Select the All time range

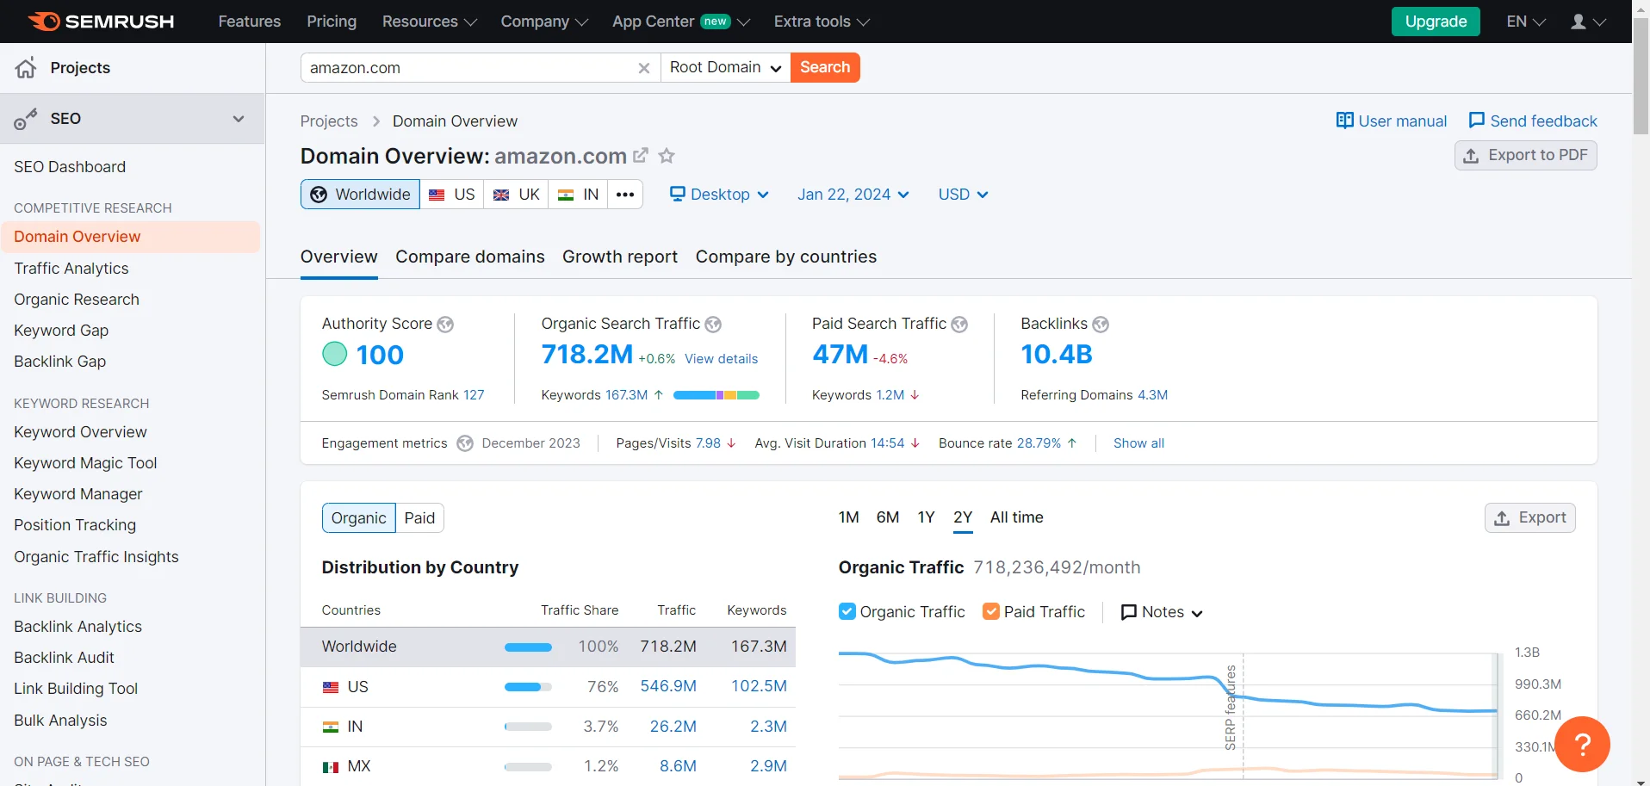pyautogui.click(x=1016, y=517)
